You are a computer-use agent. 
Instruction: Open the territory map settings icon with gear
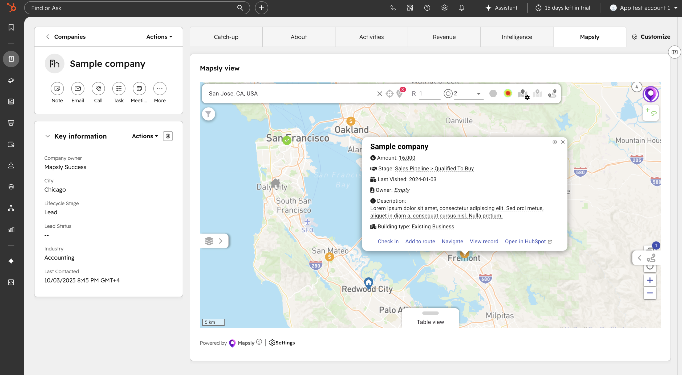tap(523, 94)
